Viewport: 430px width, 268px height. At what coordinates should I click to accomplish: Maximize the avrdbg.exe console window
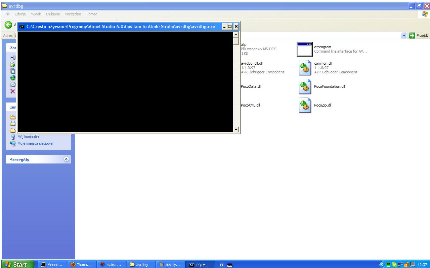230,26
